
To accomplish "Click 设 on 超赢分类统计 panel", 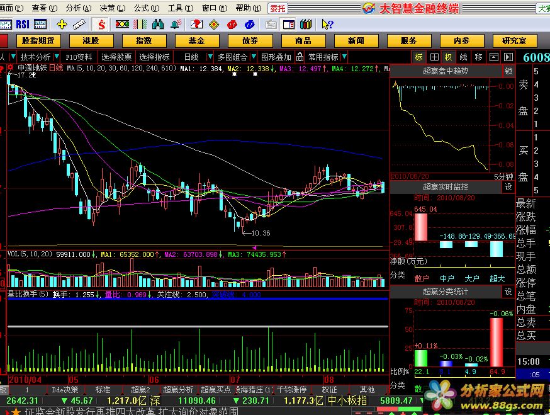I will [508, 292].
